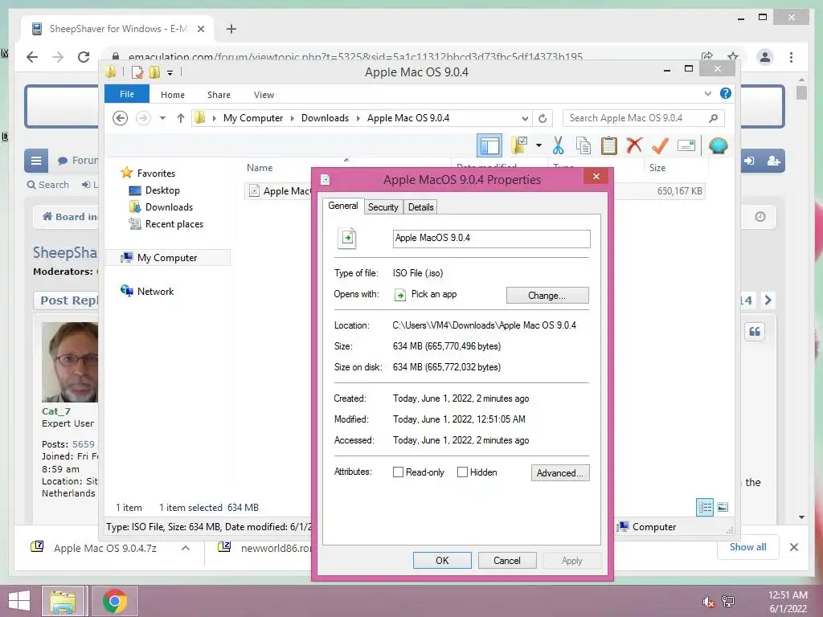The image size is (823, 617).
Task: Check the Hidden attribute box
Action: (x=462, y=472)
